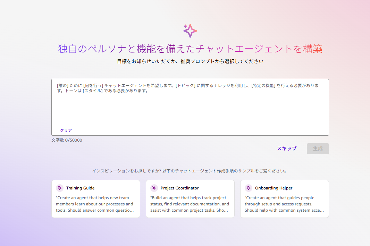
Task: Click the Project Coordinator sparkle icon
Action: coord(154,188)
